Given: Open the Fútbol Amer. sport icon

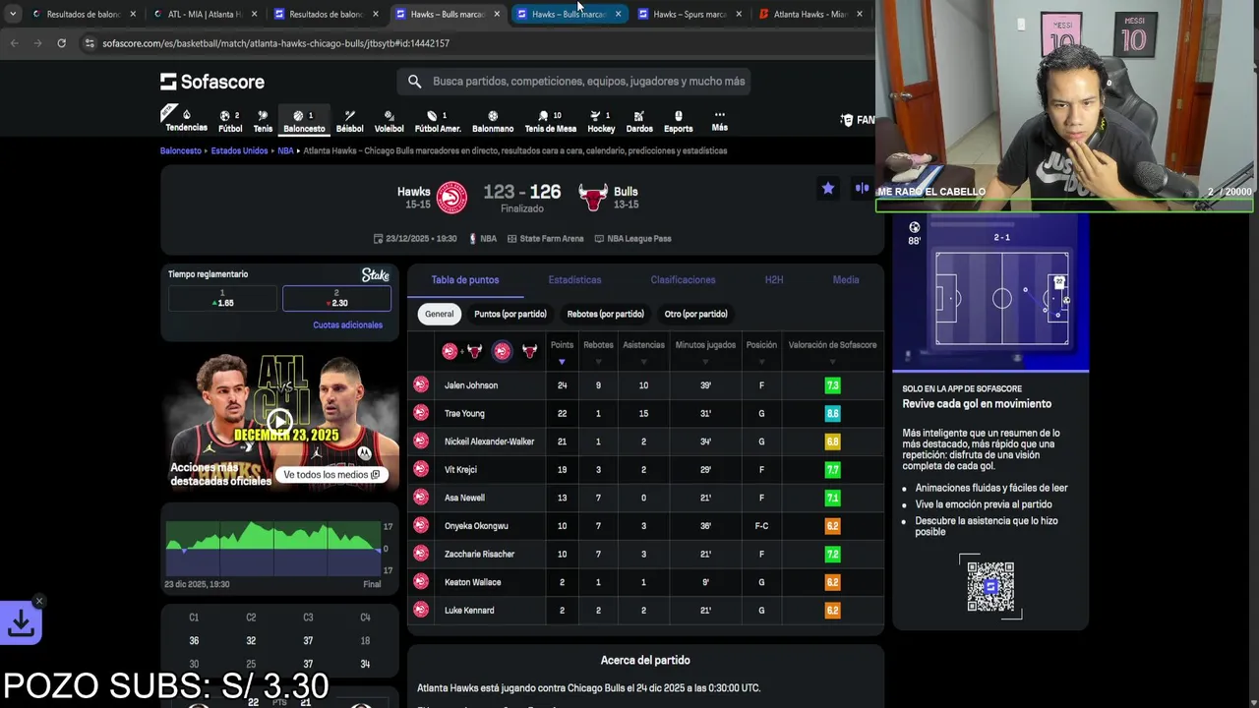Looking at the screenshot, I should 438,121.
